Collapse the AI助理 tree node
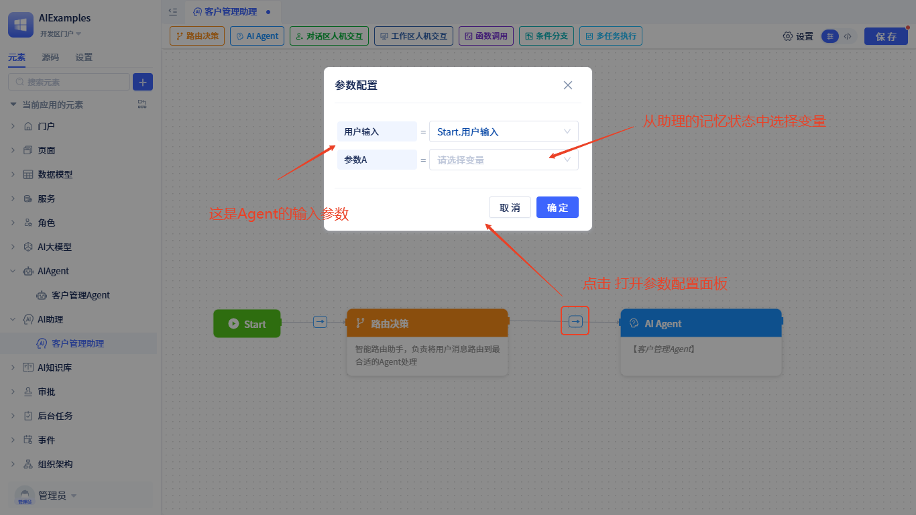This screenshot has width=916, height=515. 13,319
